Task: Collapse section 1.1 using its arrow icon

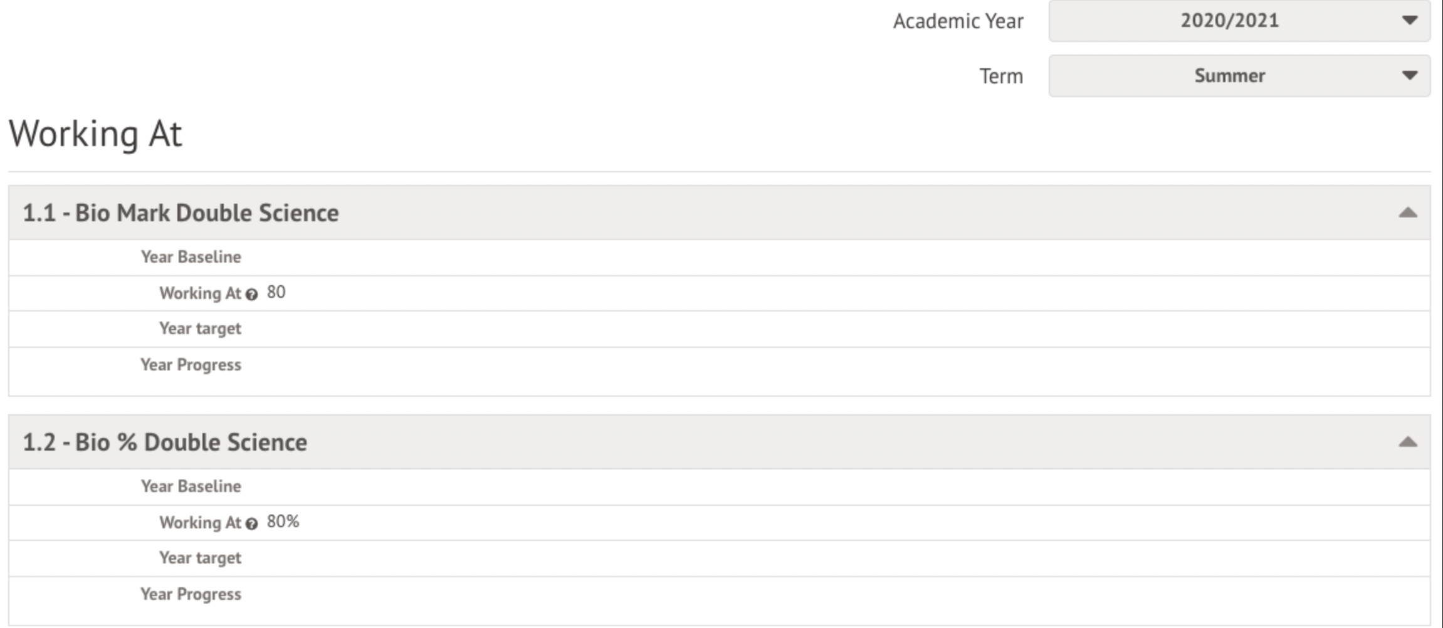Action: [x=1407, y=213]
